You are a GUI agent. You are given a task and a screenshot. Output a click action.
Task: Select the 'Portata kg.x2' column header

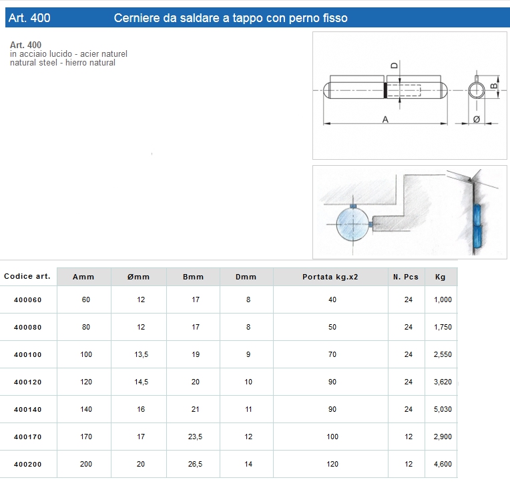click(330, 277)
